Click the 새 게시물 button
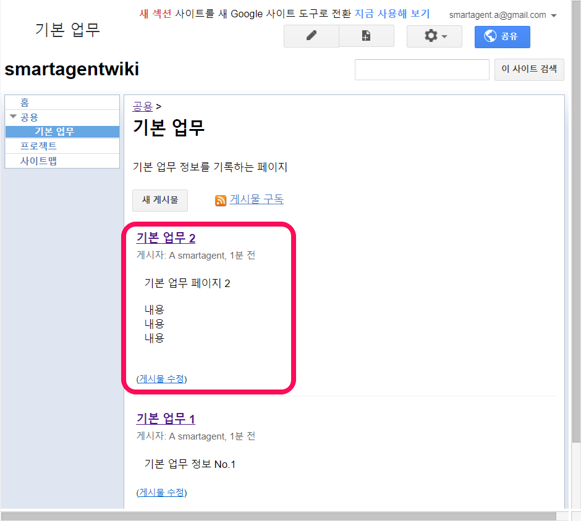 160,200
